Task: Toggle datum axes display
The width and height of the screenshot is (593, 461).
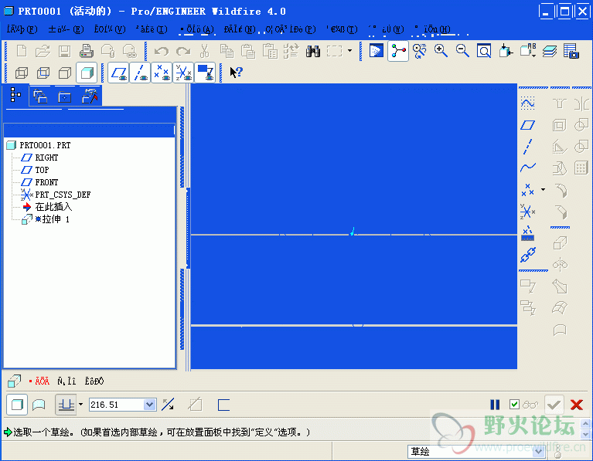Action: click(x=140, y=73)
